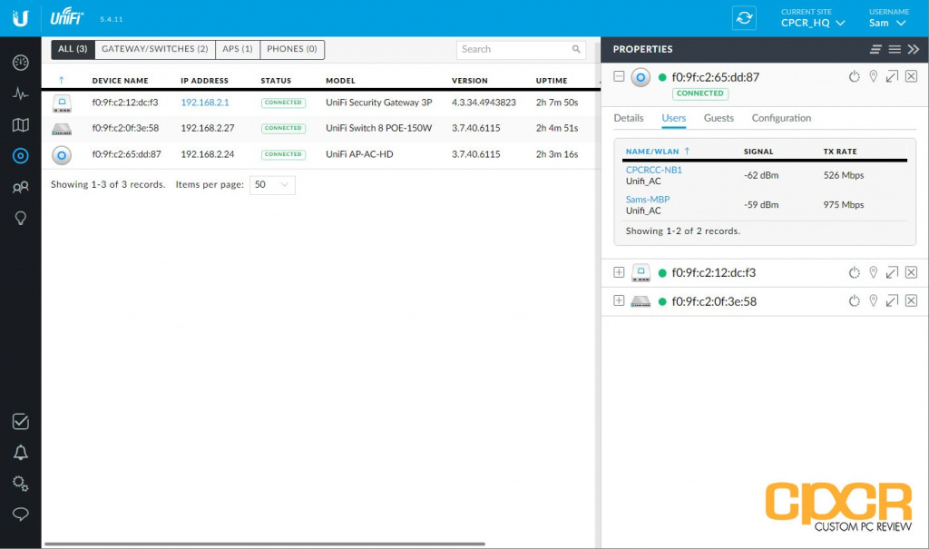
Task: Expand the f0:9f:c2:12:dc:f3 properties section
Action: pos(619,272)
